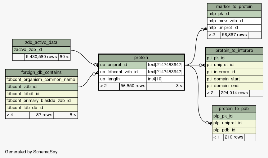This screenshot has height=158, width=268.
Task: Select the fdbcont_fdb_db_id column
Action: point(42,108)
